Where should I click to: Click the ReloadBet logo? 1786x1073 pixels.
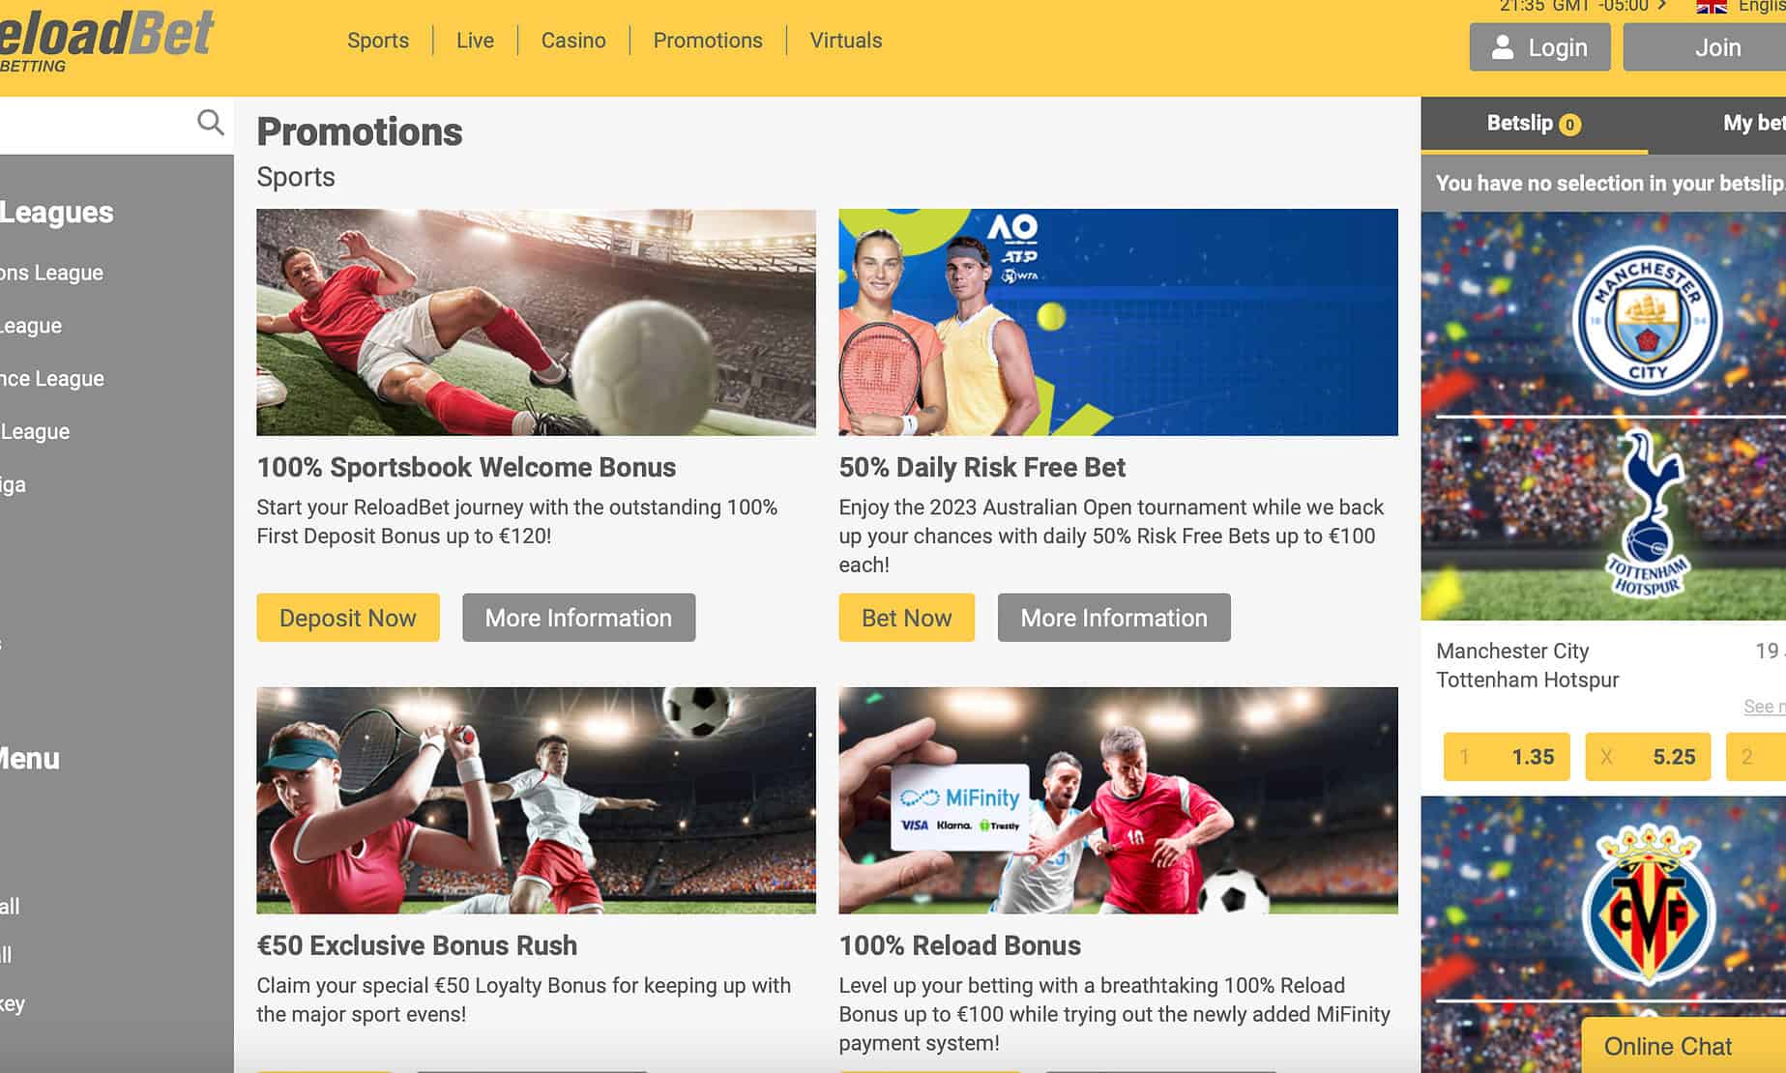pyautogui.click(x=106, y=41)
